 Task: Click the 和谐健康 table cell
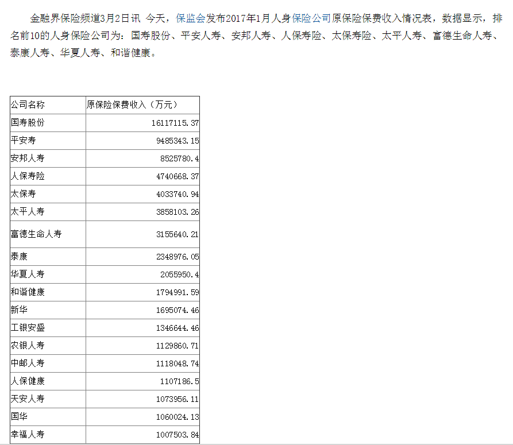(x=48, y=292)
